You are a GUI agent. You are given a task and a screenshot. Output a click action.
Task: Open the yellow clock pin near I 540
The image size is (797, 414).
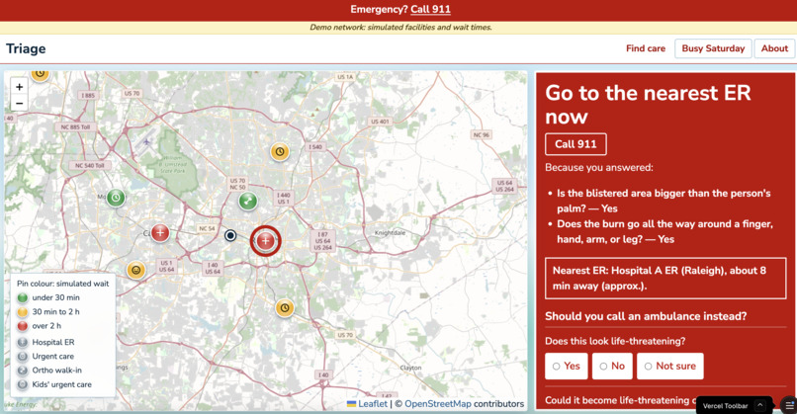click(x=280, y=151)
